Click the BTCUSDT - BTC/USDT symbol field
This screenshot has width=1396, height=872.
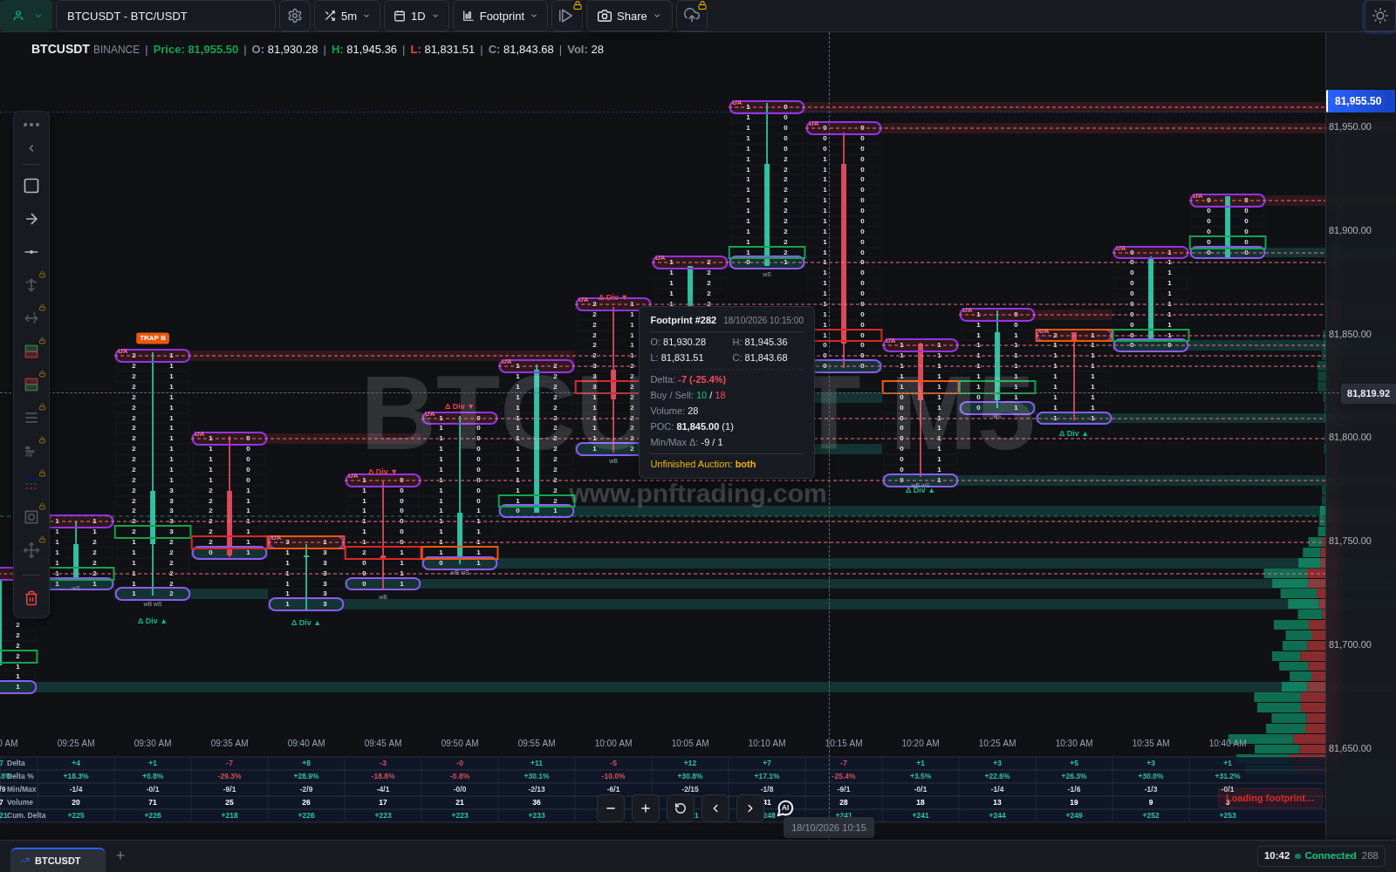pos(166,16)
